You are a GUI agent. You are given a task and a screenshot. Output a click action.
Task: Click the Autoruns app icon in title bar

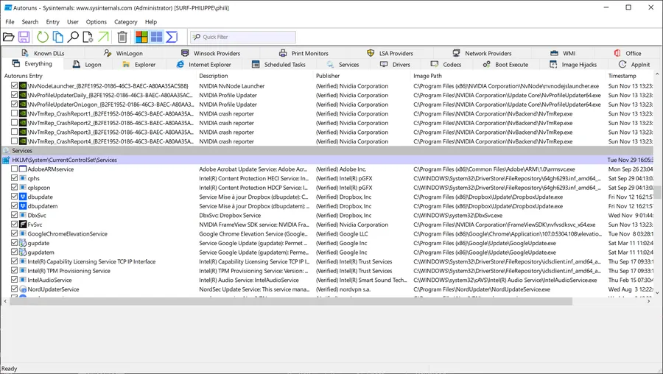[x=7, y=7]
